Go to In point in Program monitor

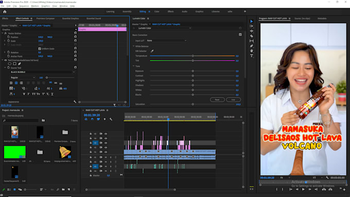(291, 189)
